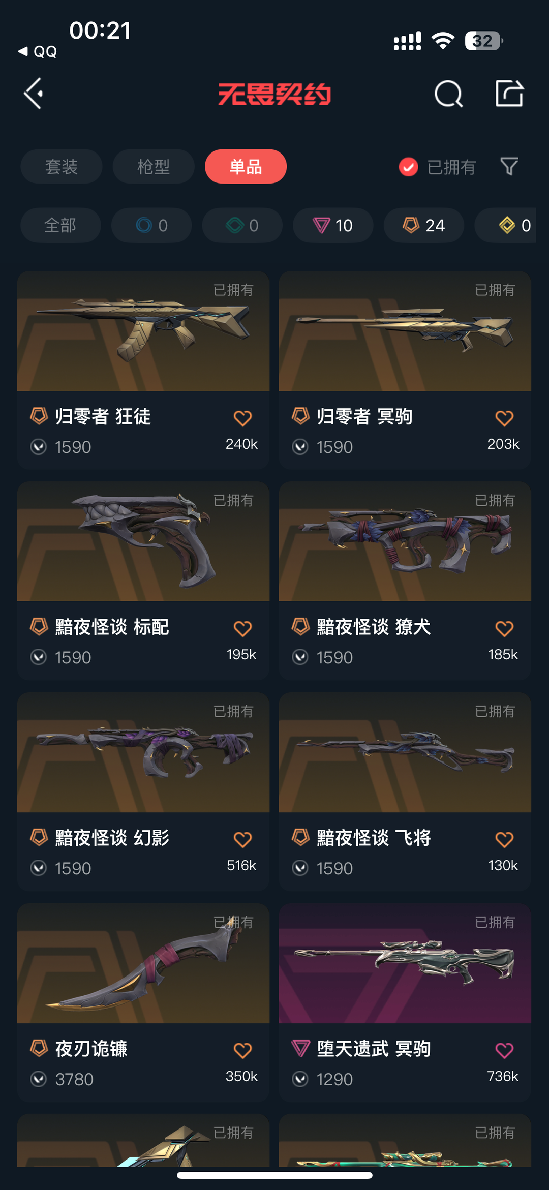The image size is (549, 1190).
Task: Select the purple tier filter showing 10
Action: click(x=333, y=225)
